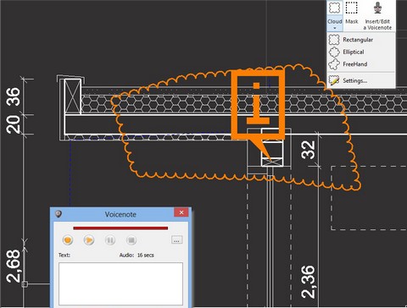This screenshot has width=407, height=308.
Task: Select the 32 dimension label
Action: point(309,150)
